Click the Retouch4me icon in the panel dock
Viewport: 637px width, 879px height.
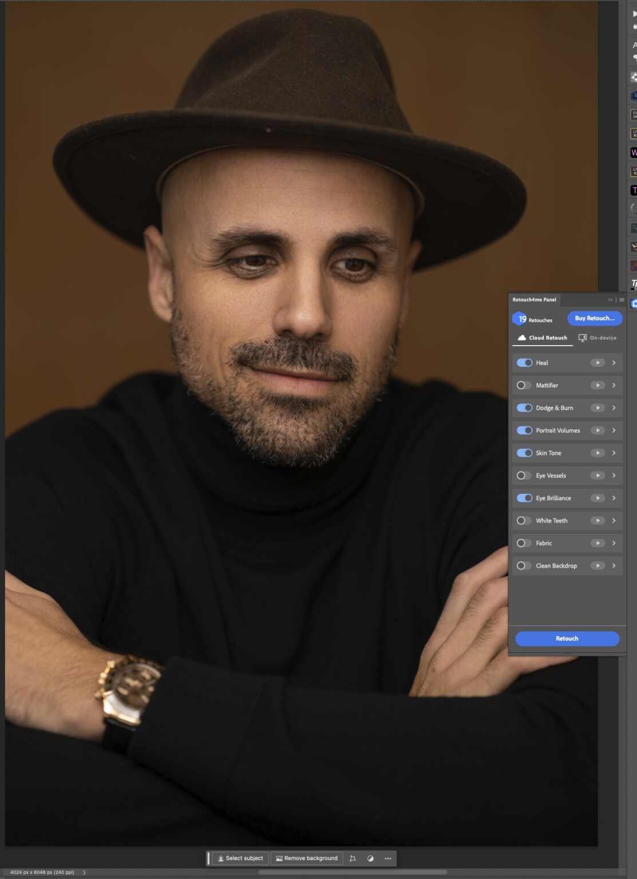(634, 304)
